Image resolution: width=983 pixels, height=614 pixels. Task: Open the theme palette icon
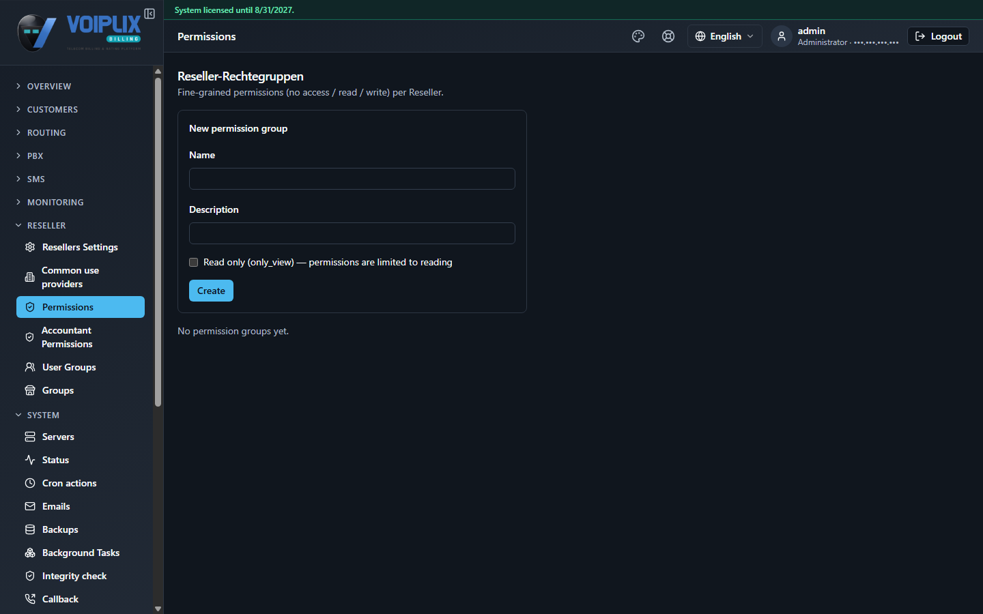638,36
